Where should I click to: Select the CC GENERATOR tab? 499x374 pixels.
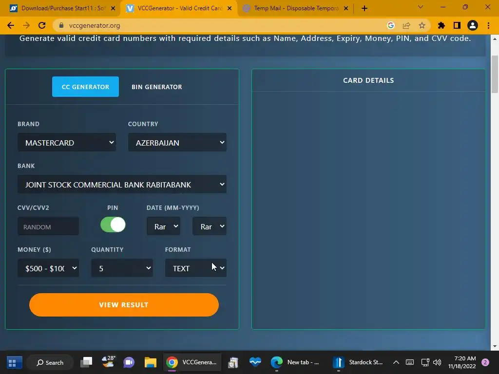click(85, 87)
